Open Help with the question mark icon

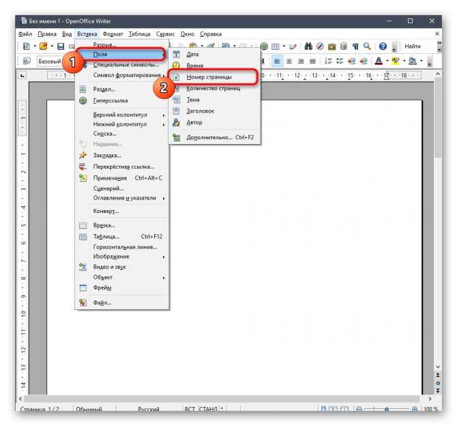point(383,46)
